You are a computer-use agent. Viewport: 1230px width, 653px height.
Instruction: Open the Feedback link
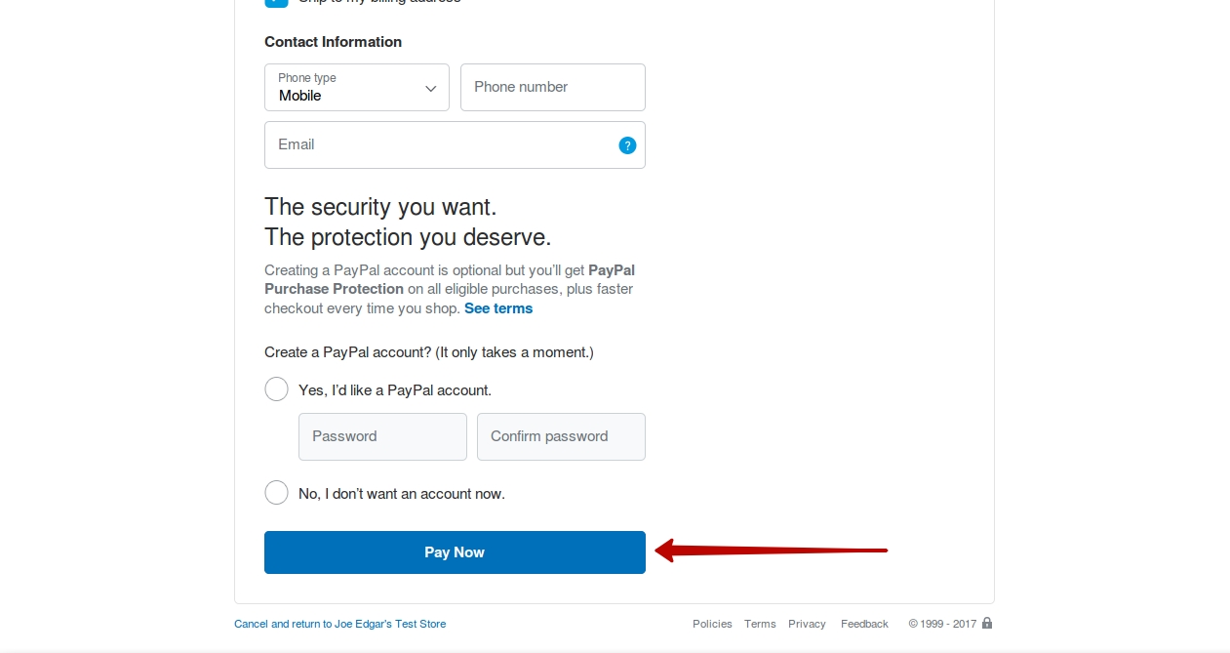tap(864, 624)
